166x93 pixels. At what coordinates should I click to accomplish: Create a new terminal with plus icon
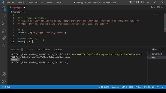click(x=153, y=49)
